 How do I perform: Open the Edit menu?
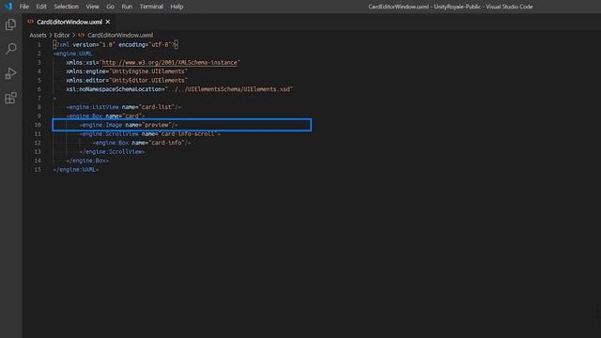[41, 7]
